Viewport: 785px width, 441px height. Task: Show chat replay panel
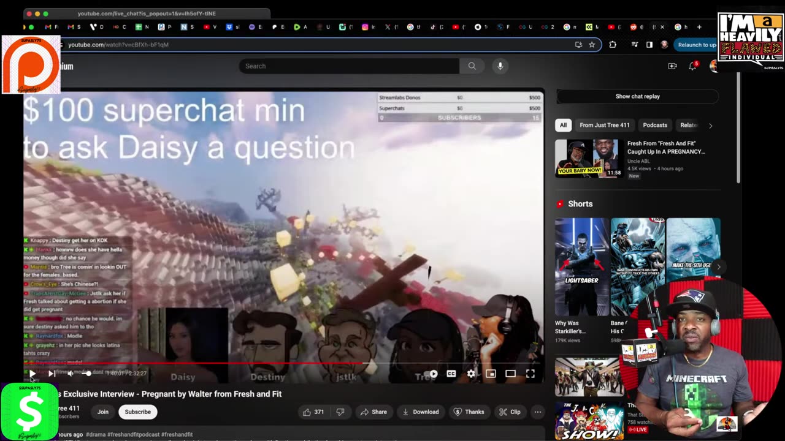638,96
